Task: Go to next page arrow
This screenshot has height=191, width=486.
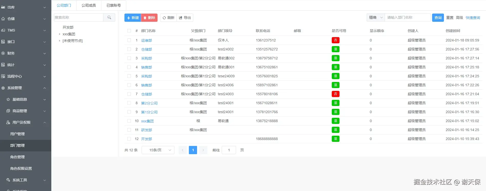Action: point(203,150)
